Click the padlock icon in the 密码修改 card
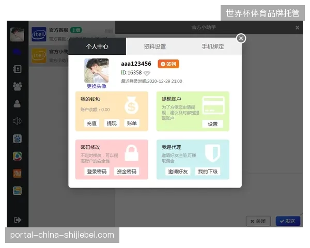This screenshot has height=248, width=310. point(131,153)
